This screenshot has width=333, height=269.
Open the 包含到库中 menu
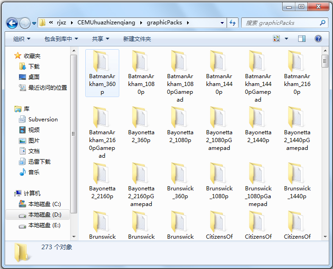click(x=61, y=39)
